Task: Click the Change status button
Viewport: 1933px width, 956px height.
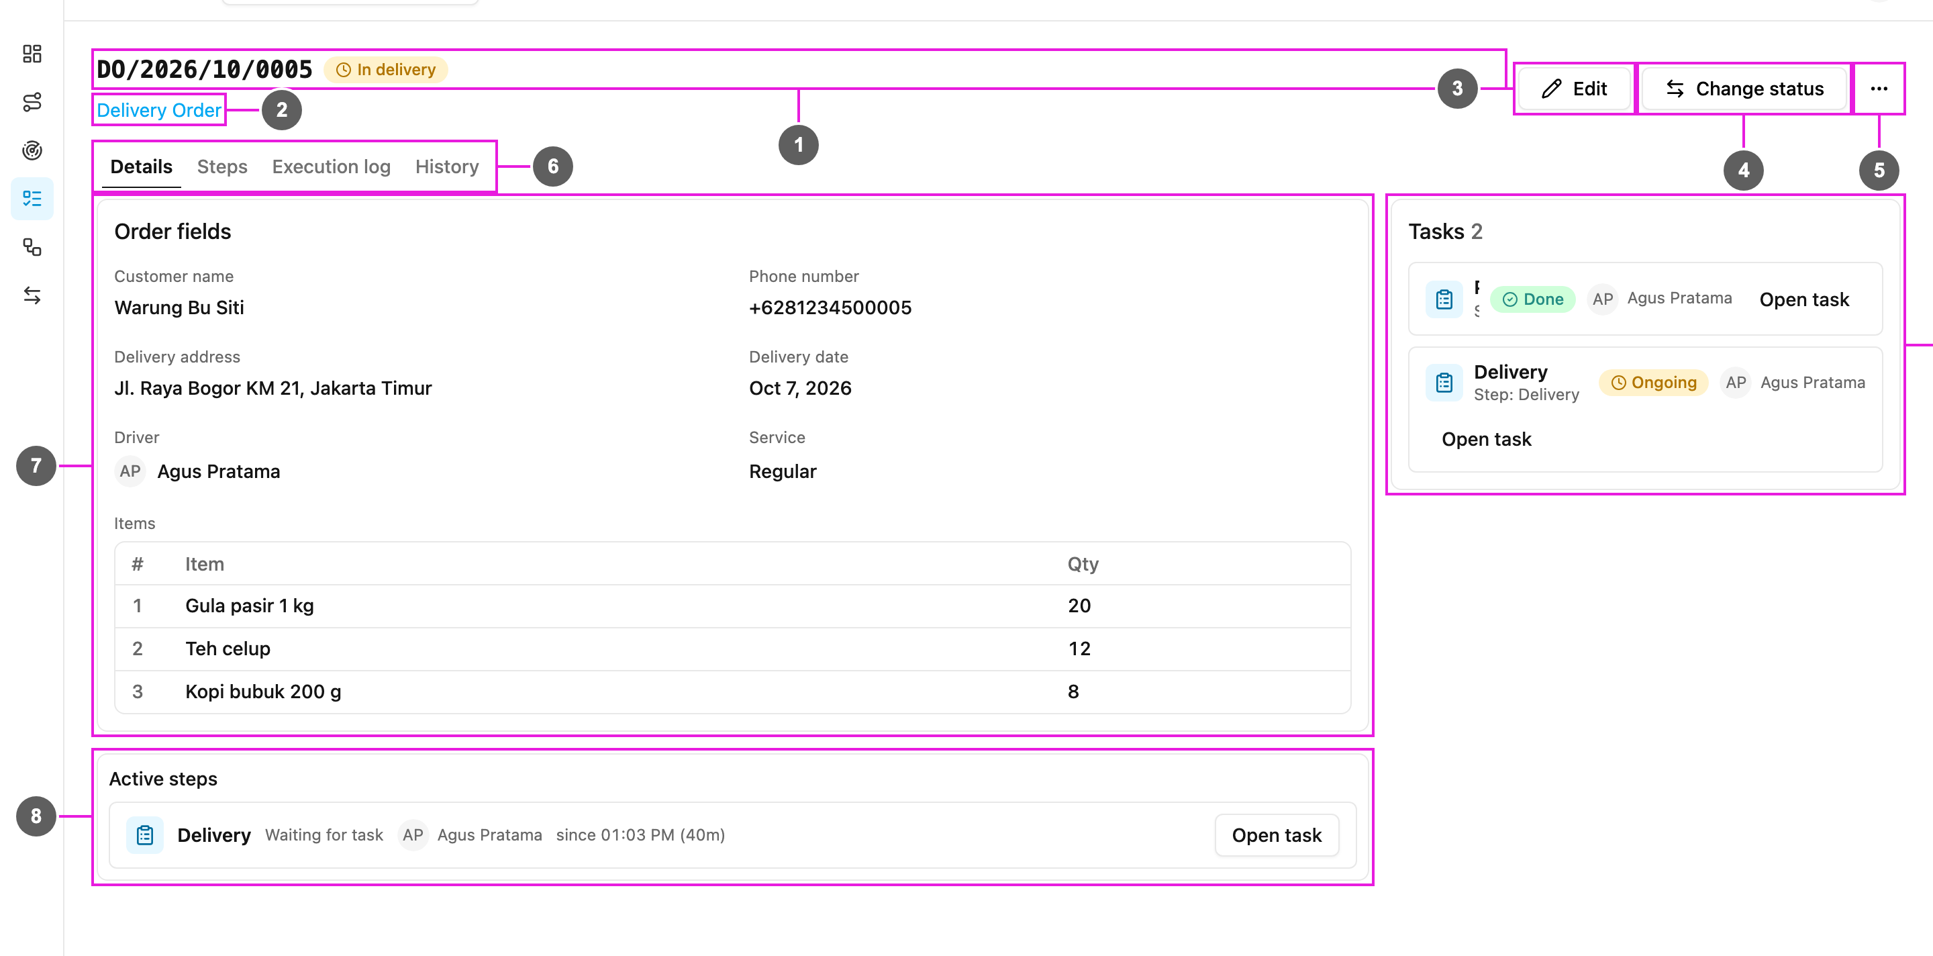Action: pos(1744,89)
